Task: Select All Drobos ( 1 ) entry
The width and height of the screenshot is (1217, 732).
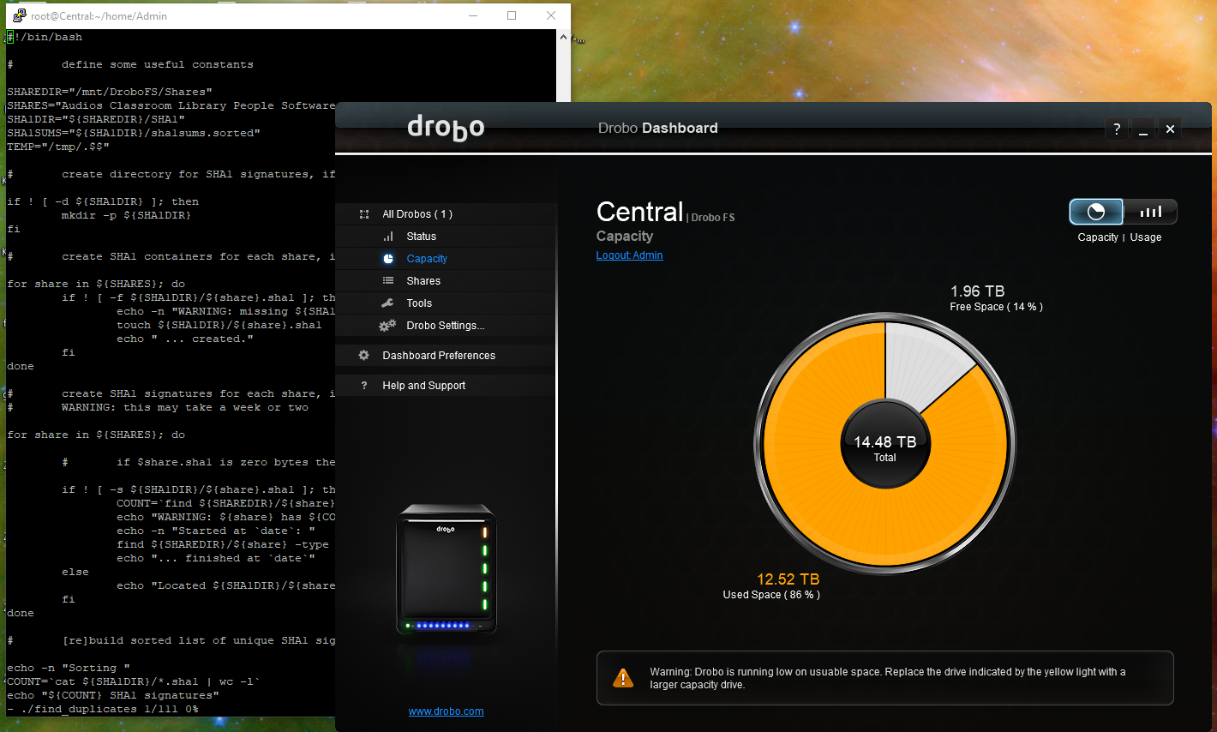Action: [446, 214]
